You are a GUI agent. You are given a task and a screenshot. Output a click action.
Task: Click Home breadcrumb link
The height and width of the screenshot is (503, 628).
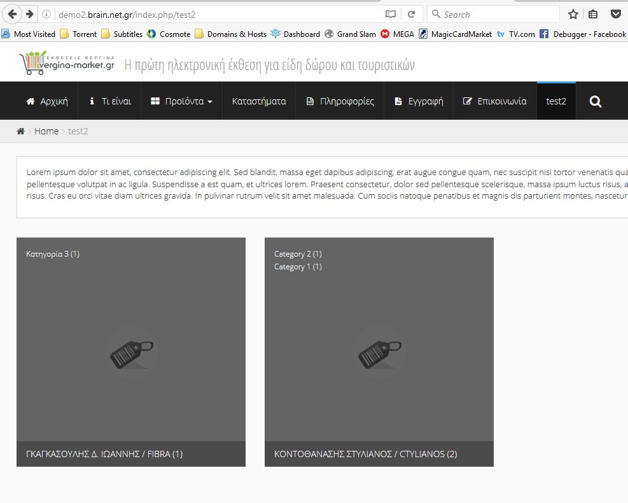(x=46, y=131)
